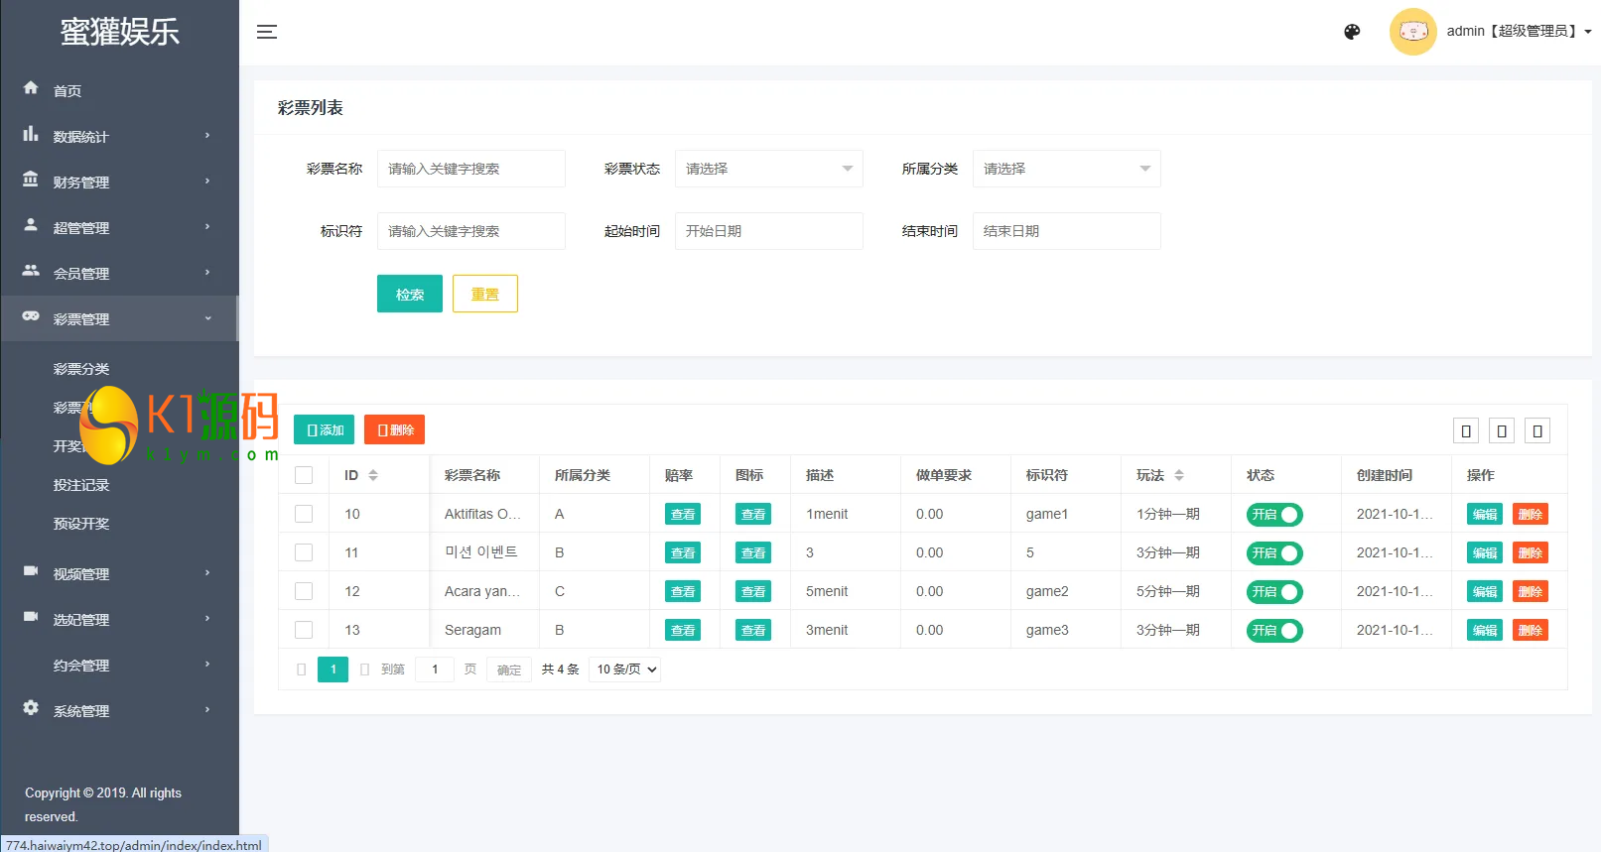1601x852 pixels.
Task: Check the checkbox for row ID 12
Action: (x=304, y=591)
